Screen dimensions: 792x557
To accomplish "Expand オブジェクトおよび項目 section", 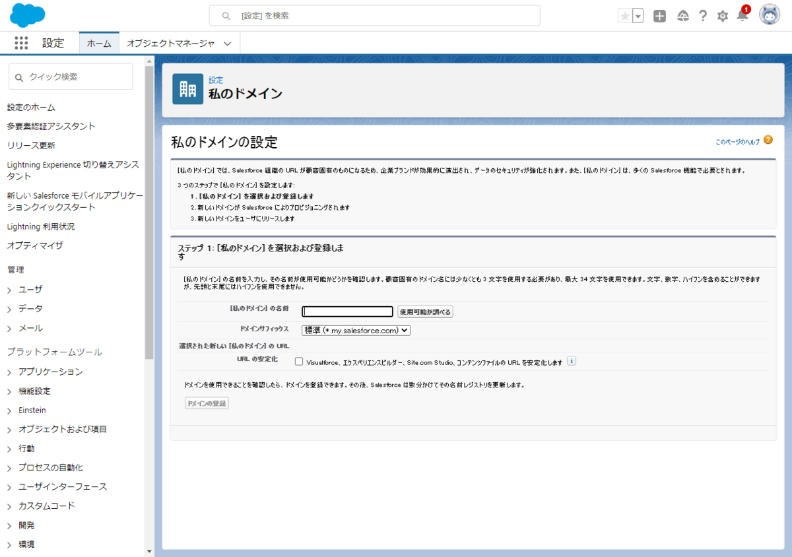I will pyautogui.click(x=9, y=430).
